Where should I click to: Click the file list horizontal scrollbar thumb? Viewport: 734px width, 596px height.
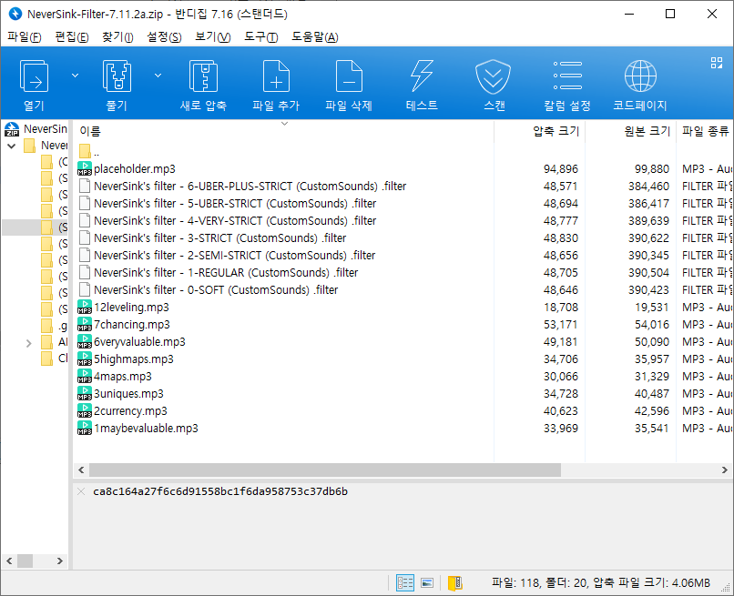(x=325, y=470)
